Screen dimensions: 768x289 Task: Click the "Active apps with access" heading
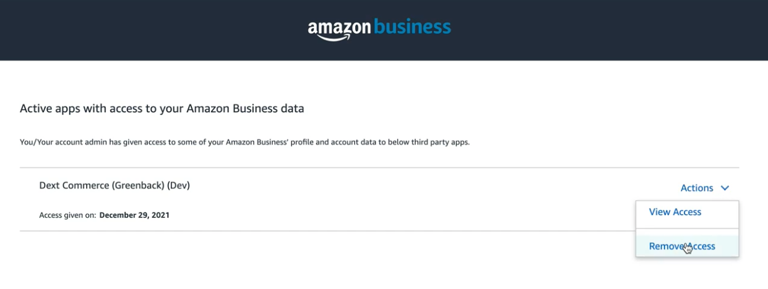coord(162,109)
